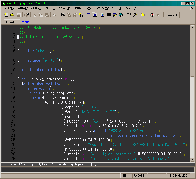Screen dimensions: 196x179
Task: Open the 亀入(M) menu
Action: point(65,8)
